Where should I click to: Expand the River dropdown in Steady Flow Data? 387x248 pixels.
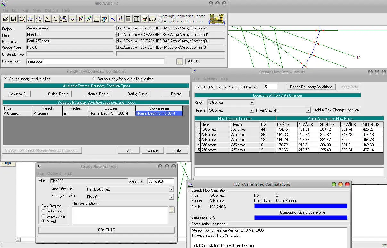[x=252, y=103]
